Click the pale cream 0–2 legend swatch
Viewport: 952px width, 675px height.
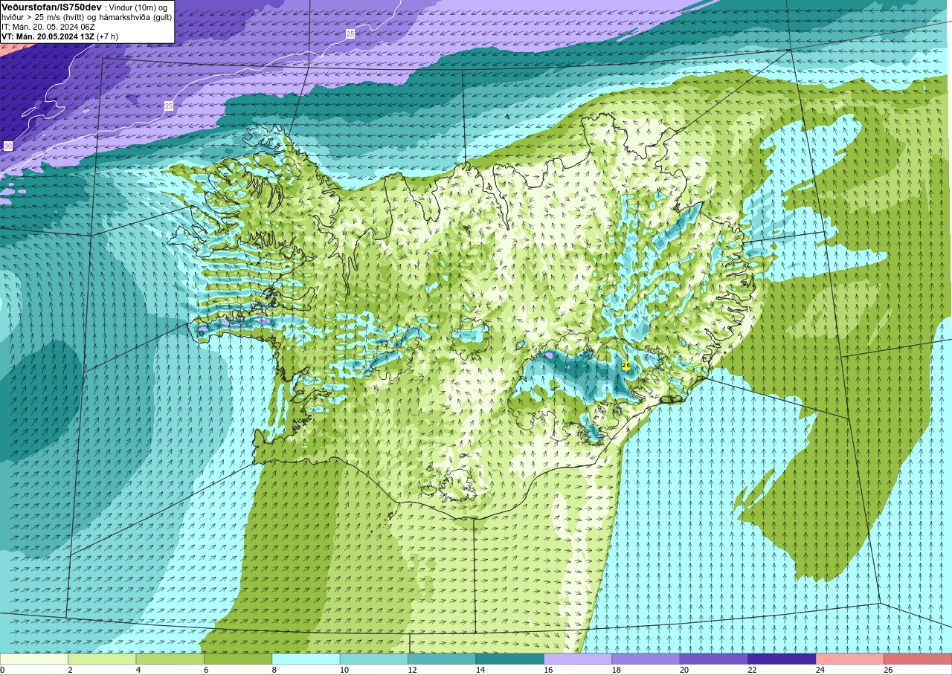pyautogui.click(x=34, y=659)
